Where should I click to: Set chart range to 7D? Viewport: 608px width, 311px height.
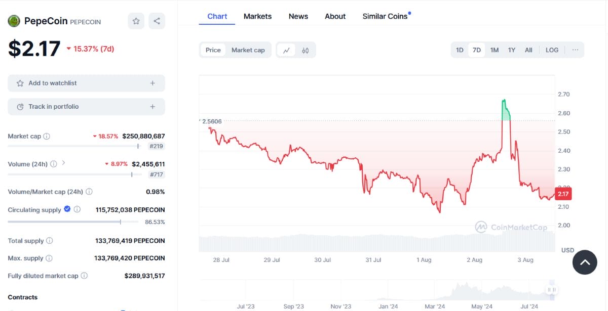point(477,50)
